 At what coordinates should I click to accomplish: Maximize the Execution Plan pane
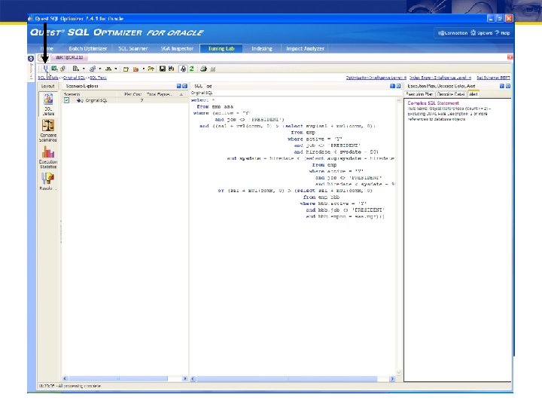508,86
